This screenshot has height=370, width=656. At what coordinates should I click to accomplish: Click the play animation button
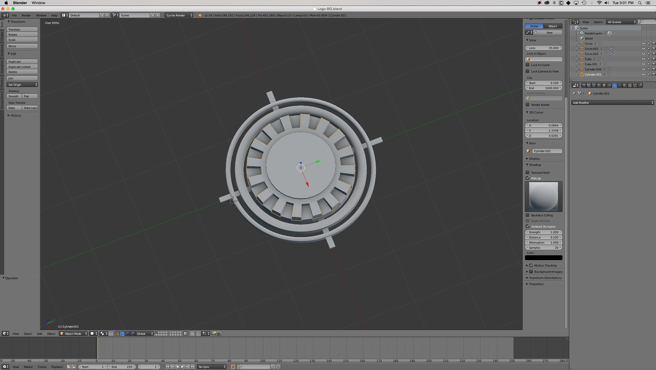(182, 367)
